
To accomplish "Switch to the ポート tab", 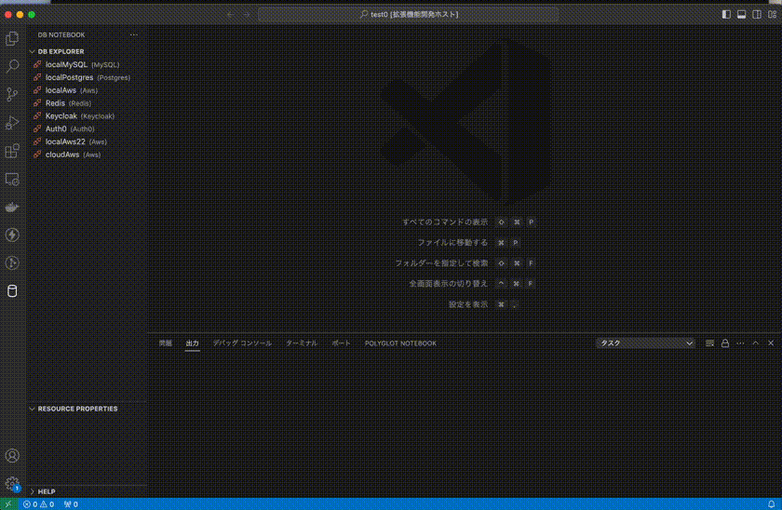I will [x=341, y=343].
